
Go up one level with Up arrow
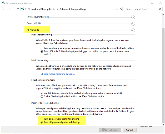(18, 9)
